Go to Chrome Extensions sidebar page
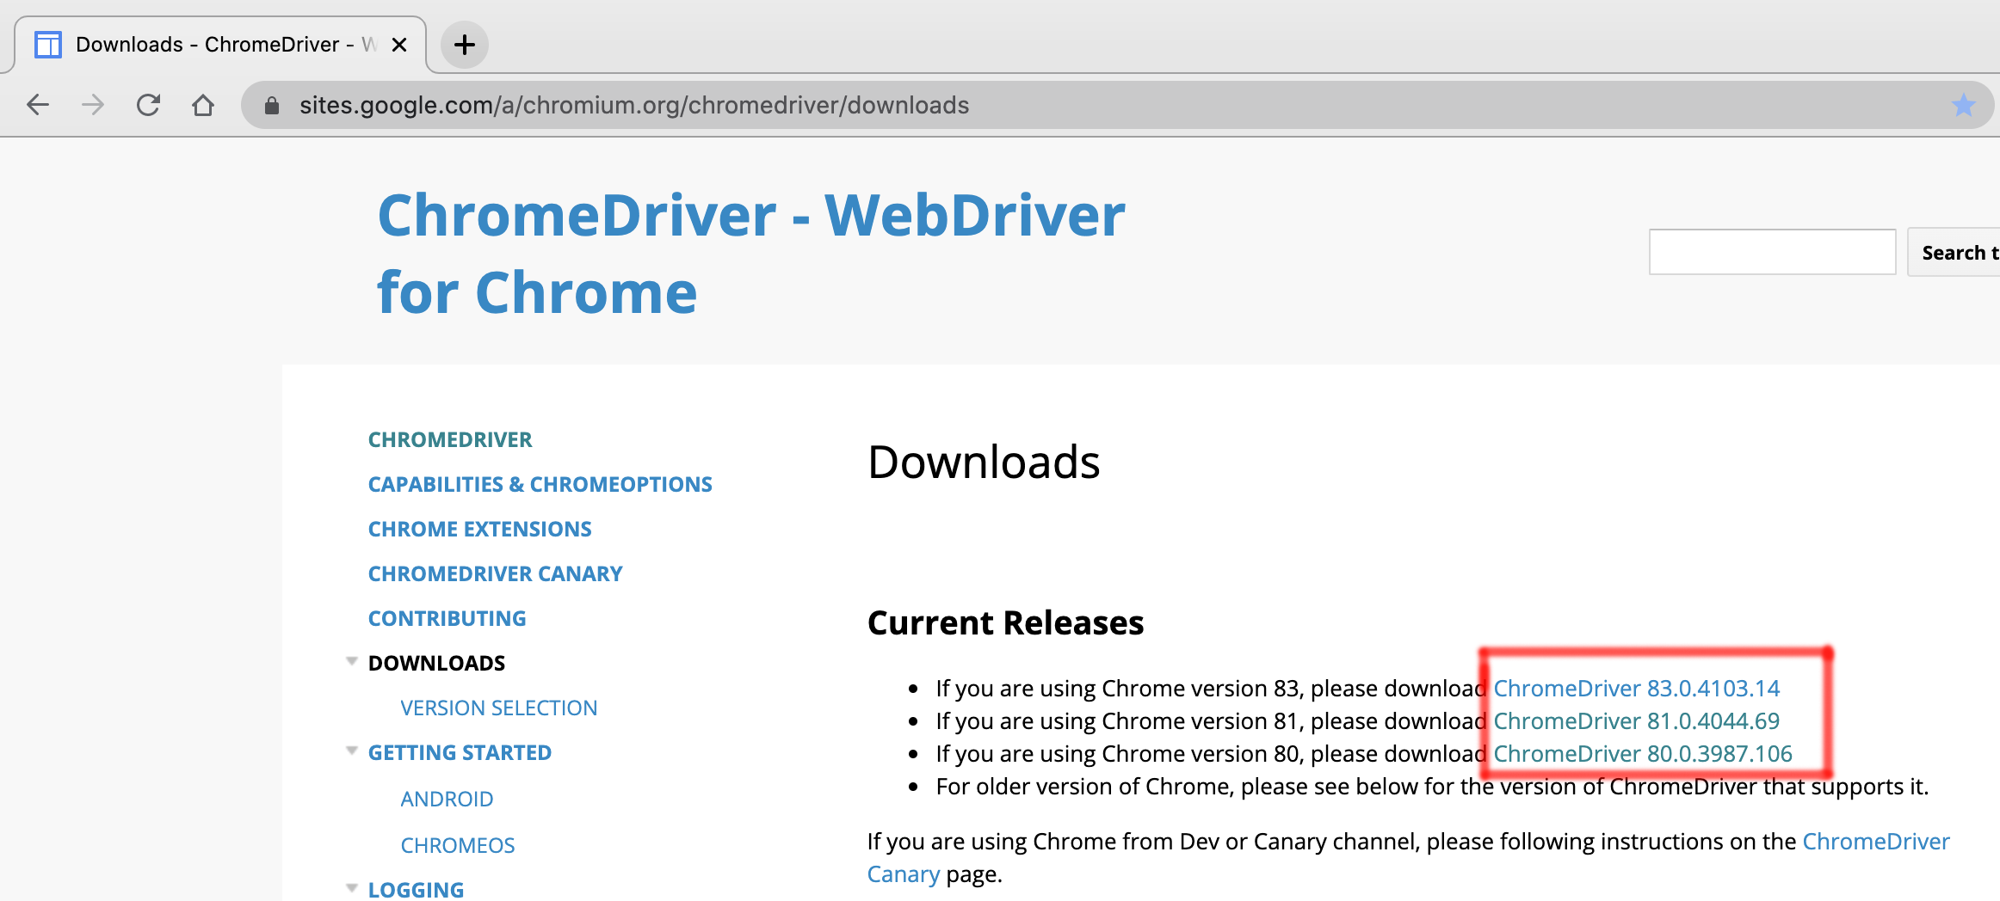 [480, 529]
